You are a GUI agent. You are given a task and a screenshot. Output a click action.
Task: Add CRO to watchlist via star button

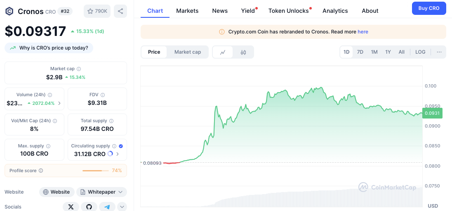click(97, 11)
